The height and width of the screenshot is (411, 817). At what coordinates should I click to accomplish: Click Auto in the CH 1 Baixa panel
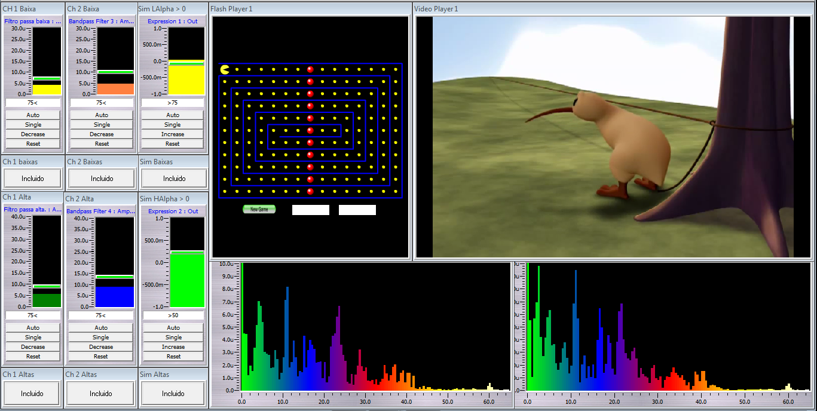[33, 115]
